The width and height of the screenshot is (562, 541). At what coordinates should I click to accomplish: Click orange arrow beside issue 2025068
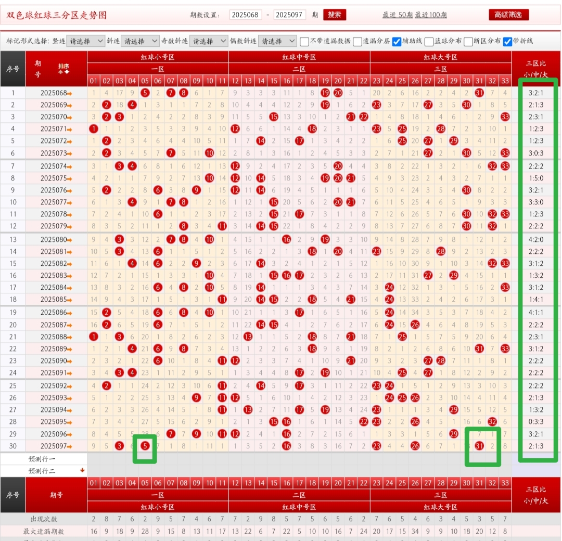[x=70, y=93]
